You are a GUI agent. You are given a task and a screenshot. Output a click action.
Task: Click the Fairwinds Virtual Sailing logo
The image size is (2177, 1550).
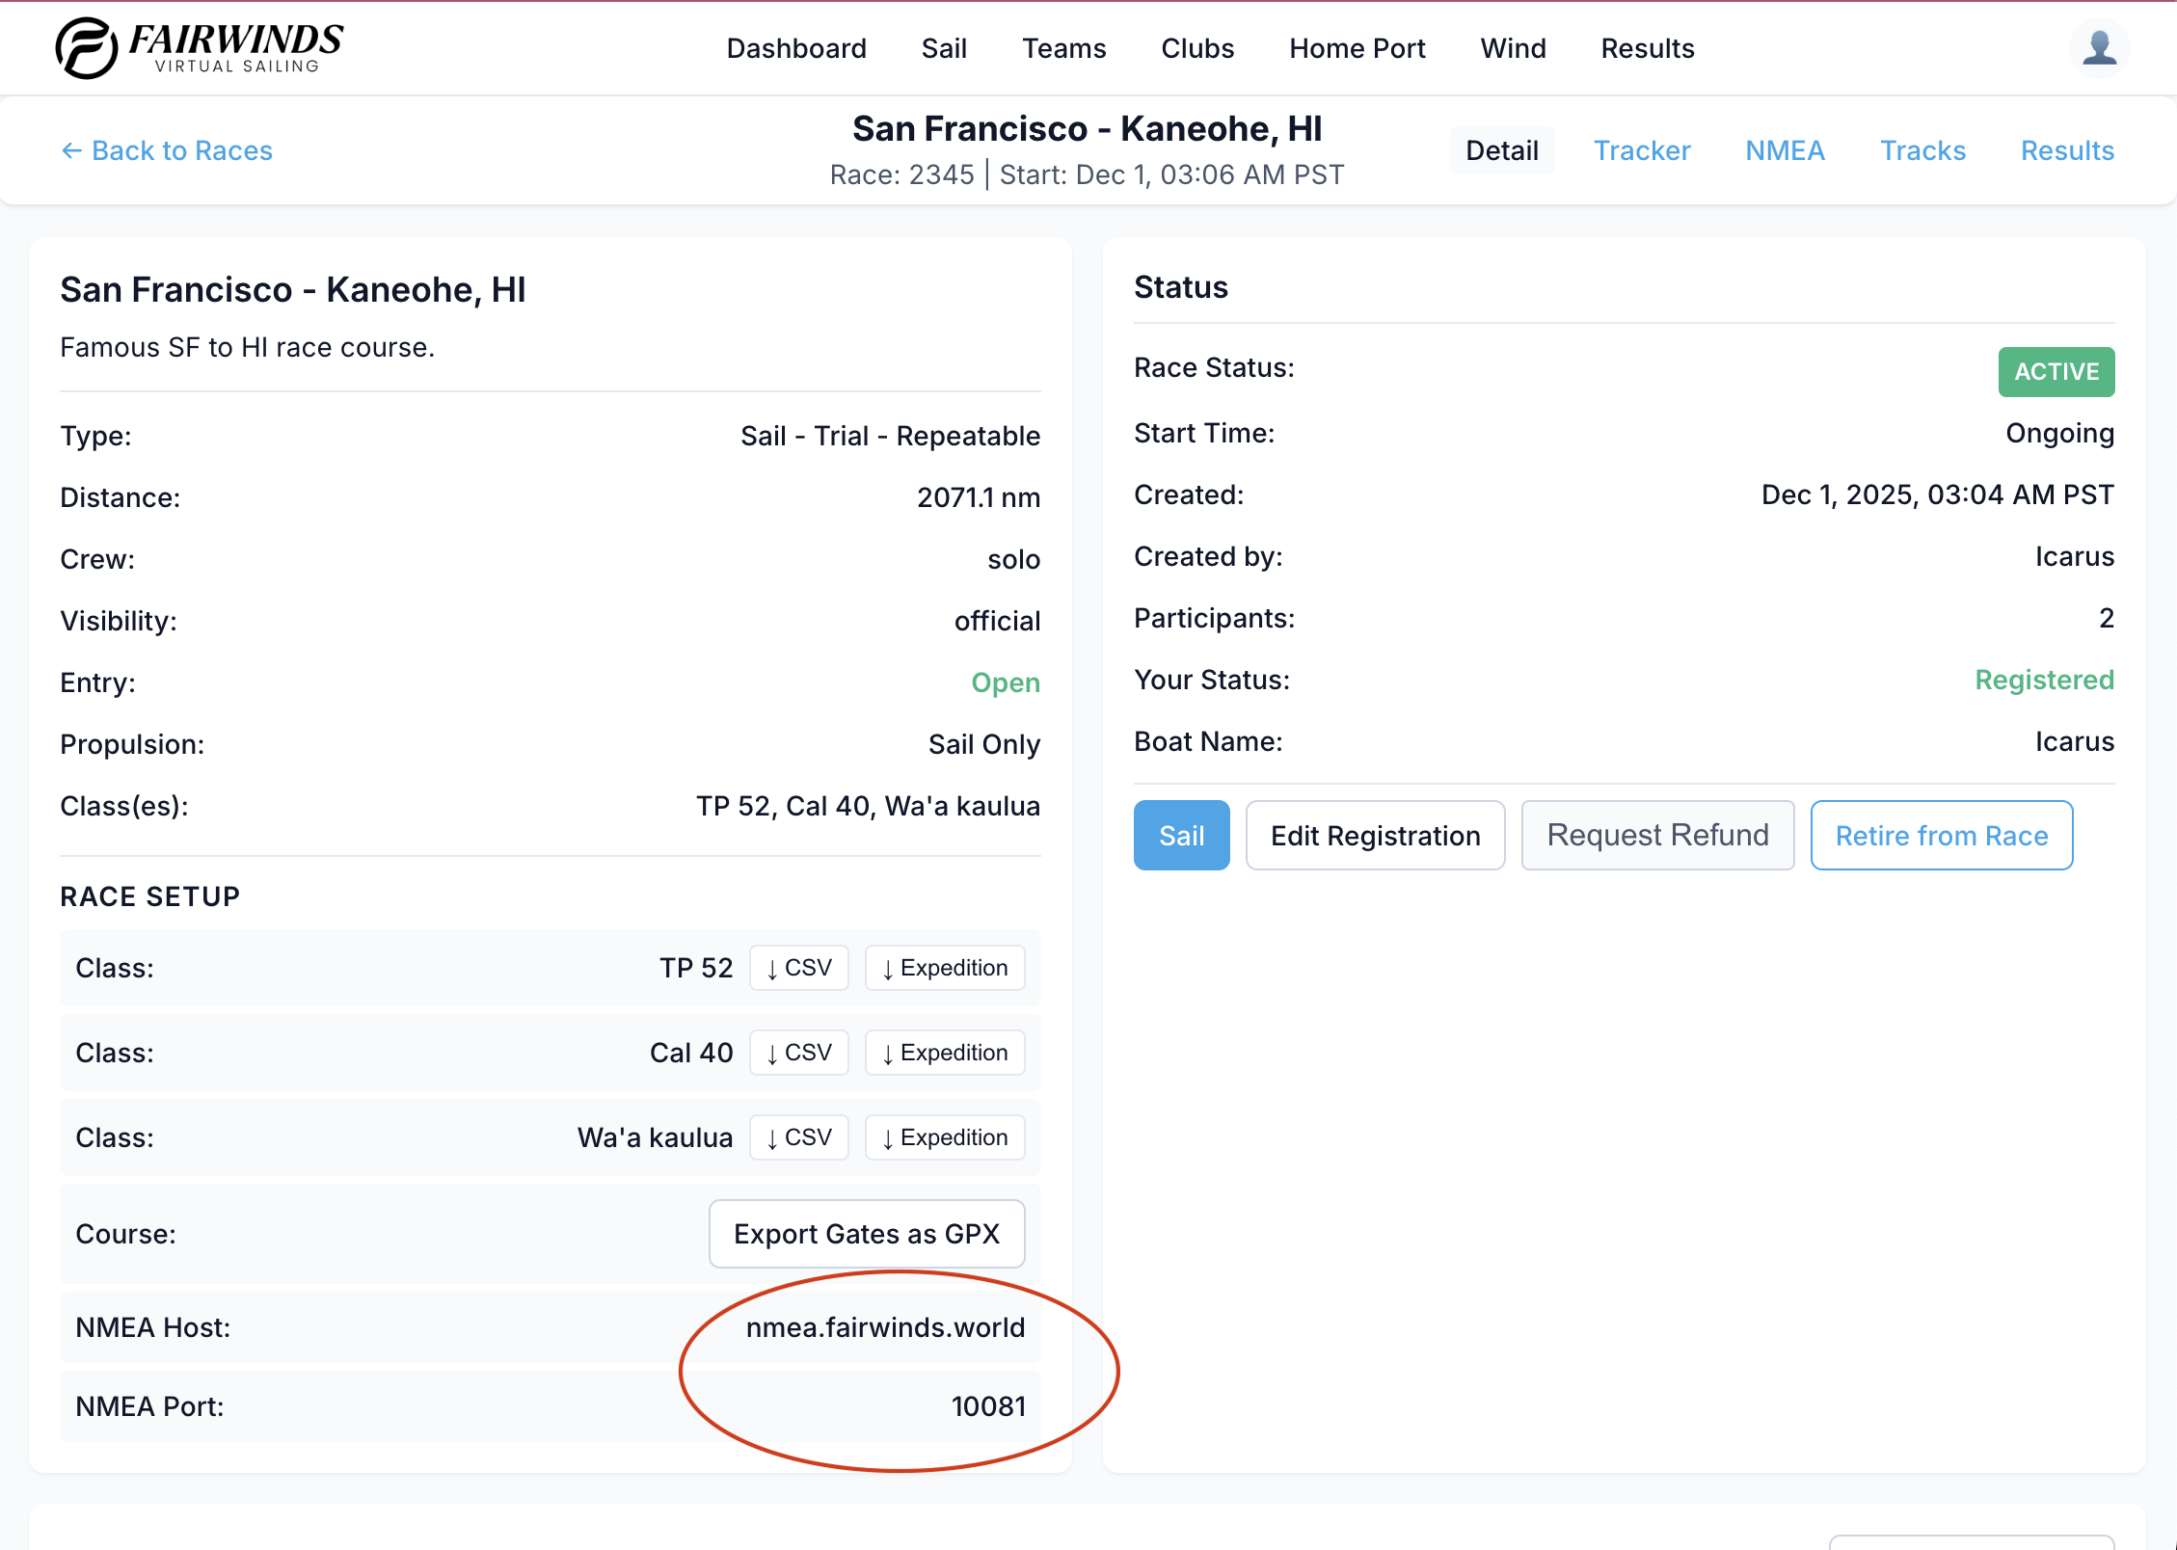click(200, 47)
